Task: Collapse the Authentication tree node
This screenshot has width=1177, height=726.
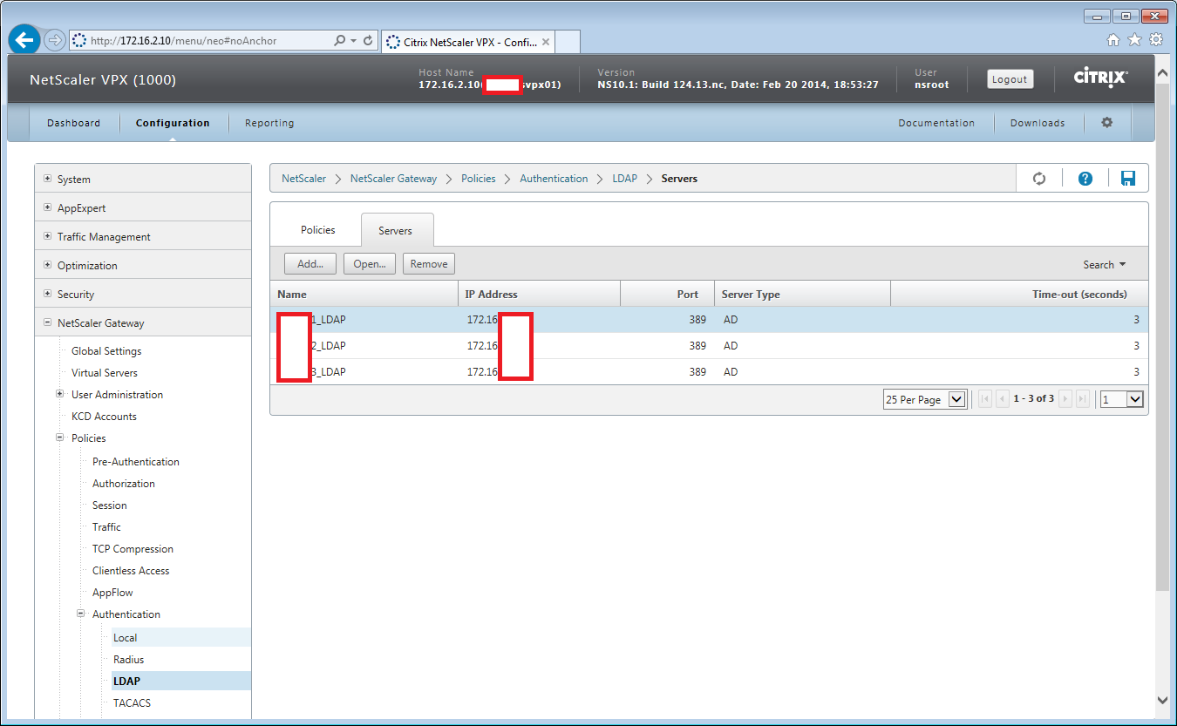Action: [81, 614]
